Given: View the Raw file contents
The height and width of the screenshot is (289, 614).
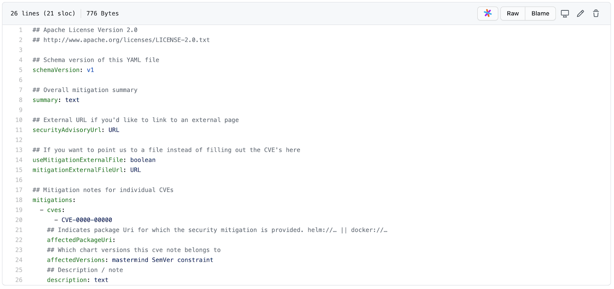Looking at the screenshot, I should click(x=512, y=13).
